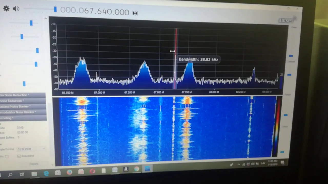Toggle the Audio recording checkbox
This screenshot has width=328, height=184.
click(7, 156)
